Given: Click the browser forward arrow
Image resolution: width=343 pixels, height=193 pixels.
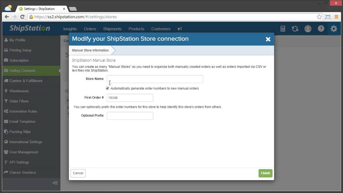Looking at the screenshot, I should click(15, 17).
